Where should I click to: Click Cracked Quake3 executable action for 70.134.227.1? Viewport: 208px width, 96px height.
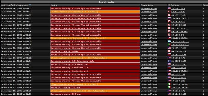95,9
